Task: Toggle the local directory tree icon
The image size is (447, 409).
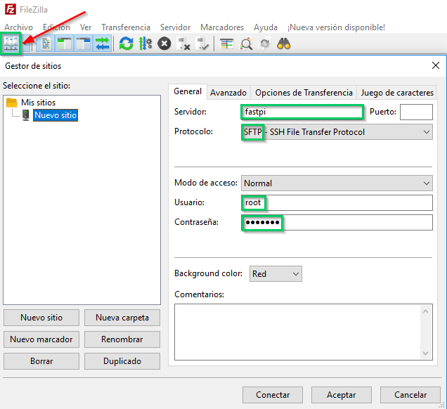Action: coord(65,44)
